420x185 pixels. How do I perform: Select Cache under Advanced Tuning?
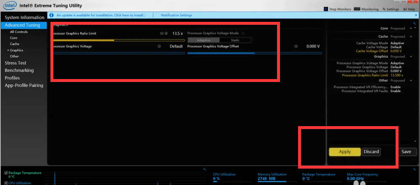[15, 44]
